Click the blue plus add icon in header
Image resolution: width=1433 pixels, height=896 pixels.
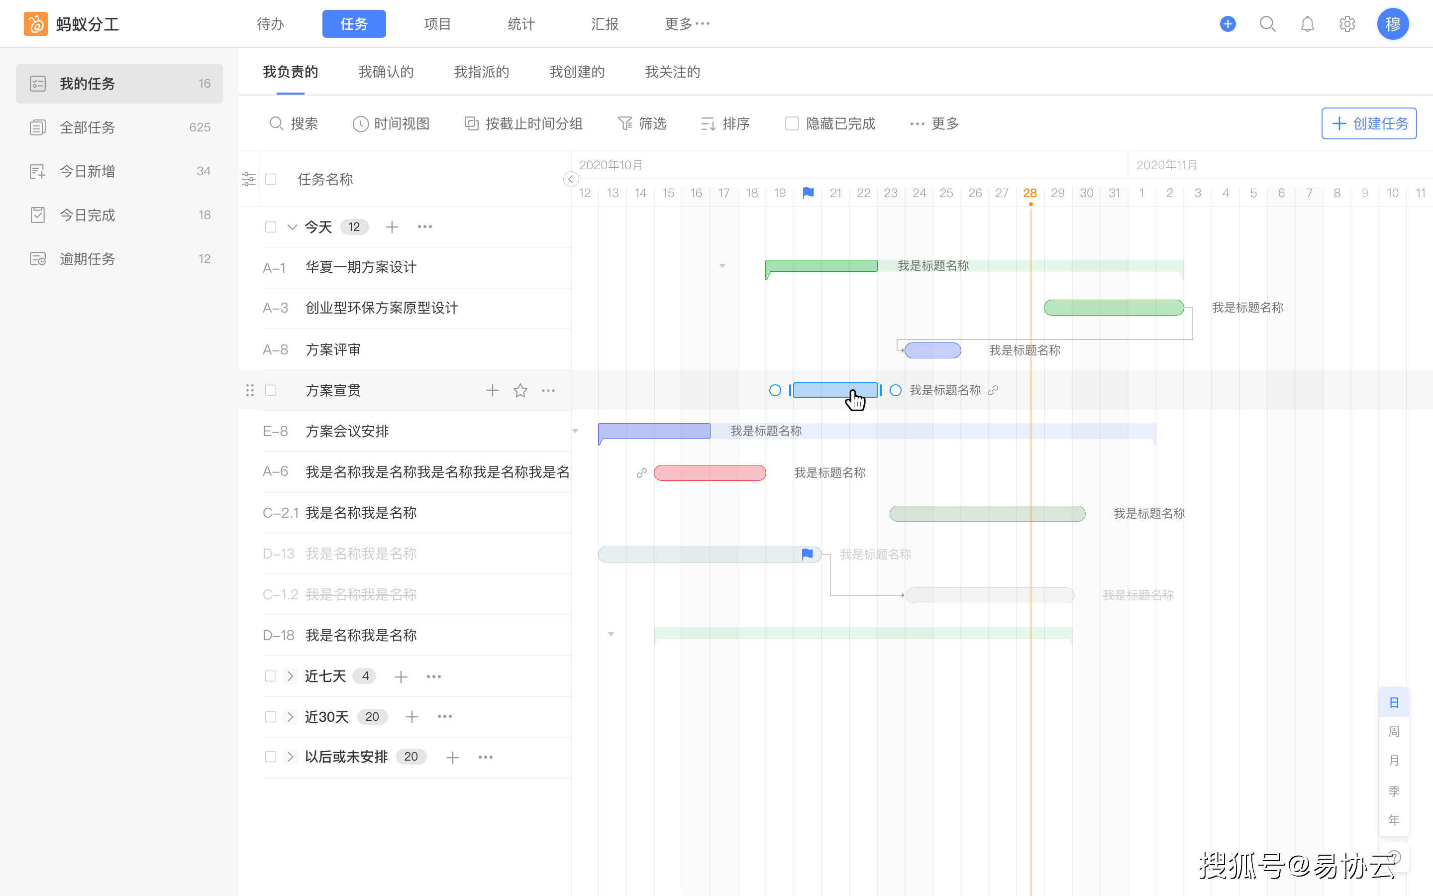pyautogui.click(x=1228, y=24)
